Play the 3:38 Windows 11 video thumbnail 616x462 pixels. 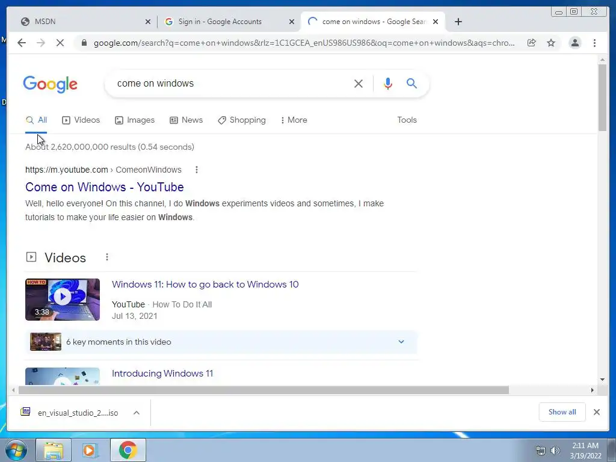pyautogui.click(x=63, y=300)
